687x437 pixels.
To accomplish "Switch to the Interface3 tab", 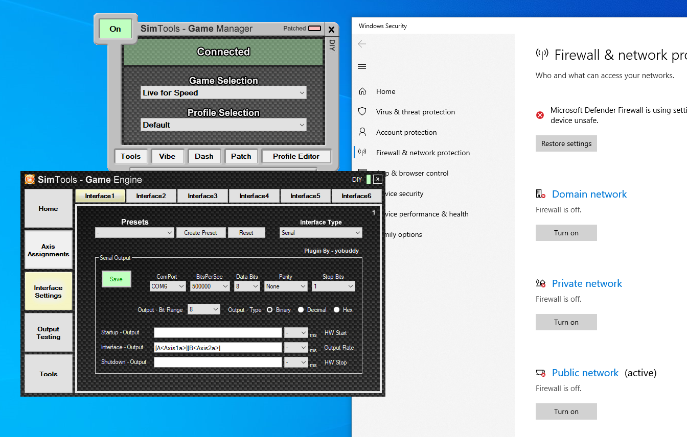I will pyautogui.click(x=202, y=196).
